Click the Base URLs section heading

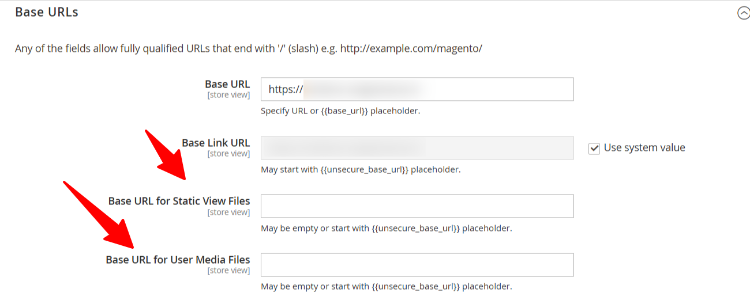pos(47,12)
